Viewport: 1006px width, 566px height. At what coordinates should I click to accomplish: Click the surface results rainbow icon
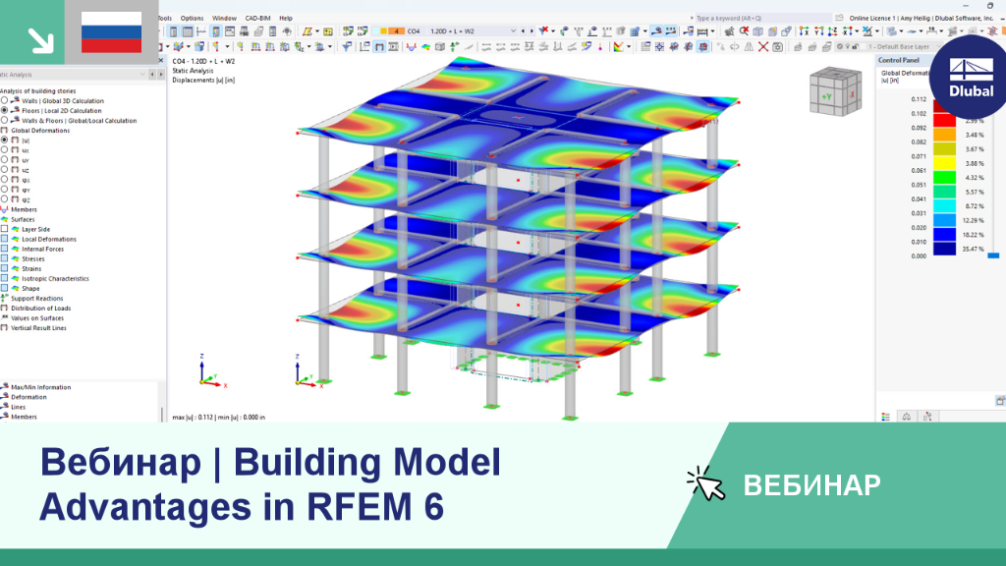coord(426,46)
